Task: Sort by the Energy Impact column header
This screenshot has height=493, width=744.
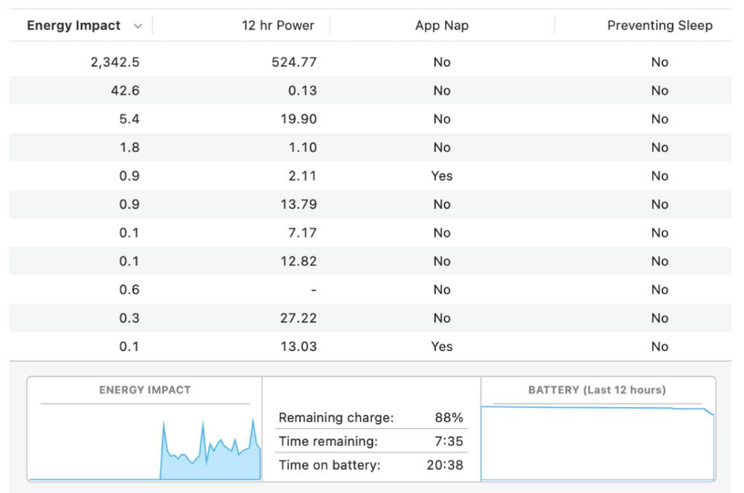Action: (73, 26)
